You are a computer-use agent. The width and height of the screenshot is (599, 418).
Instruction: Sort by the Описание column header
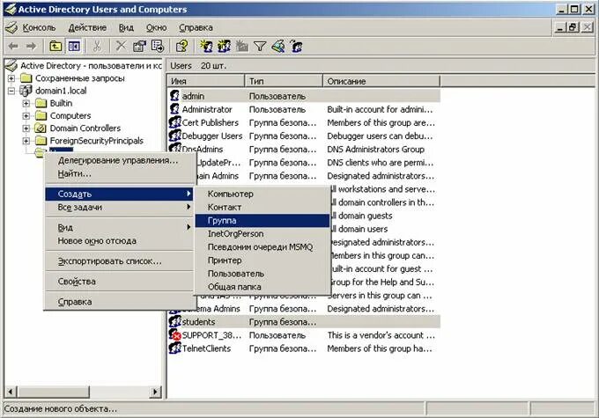381,81
